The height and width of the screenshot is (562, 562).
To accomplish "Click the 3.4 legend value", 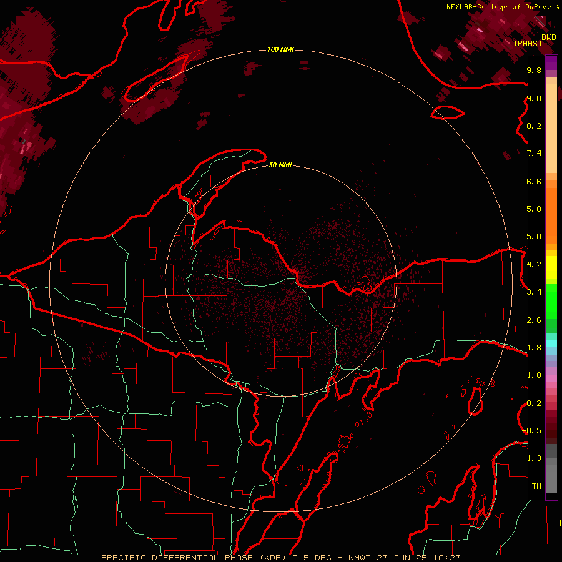I will (x=534, y=292).
